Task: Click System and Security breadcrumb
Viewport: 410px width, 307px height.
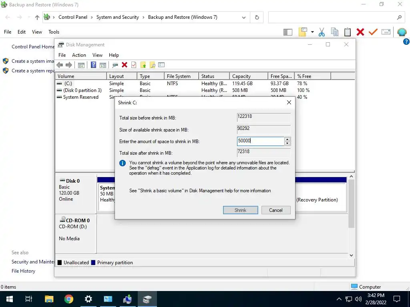Action: coord(118,17)
